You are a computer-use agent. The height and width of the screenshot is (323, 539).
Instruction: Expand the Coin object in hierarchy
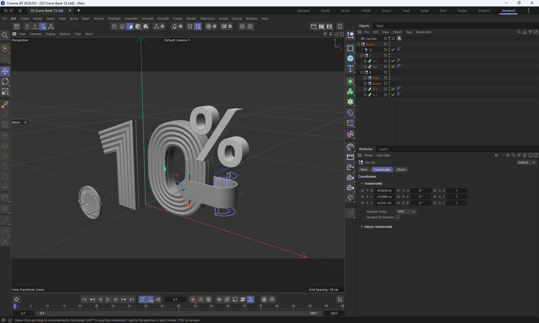(x=365, y=78)
